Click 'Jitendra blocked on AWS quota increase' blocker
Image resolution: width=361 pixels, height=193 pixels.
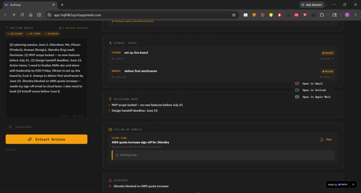click(141, 186)
